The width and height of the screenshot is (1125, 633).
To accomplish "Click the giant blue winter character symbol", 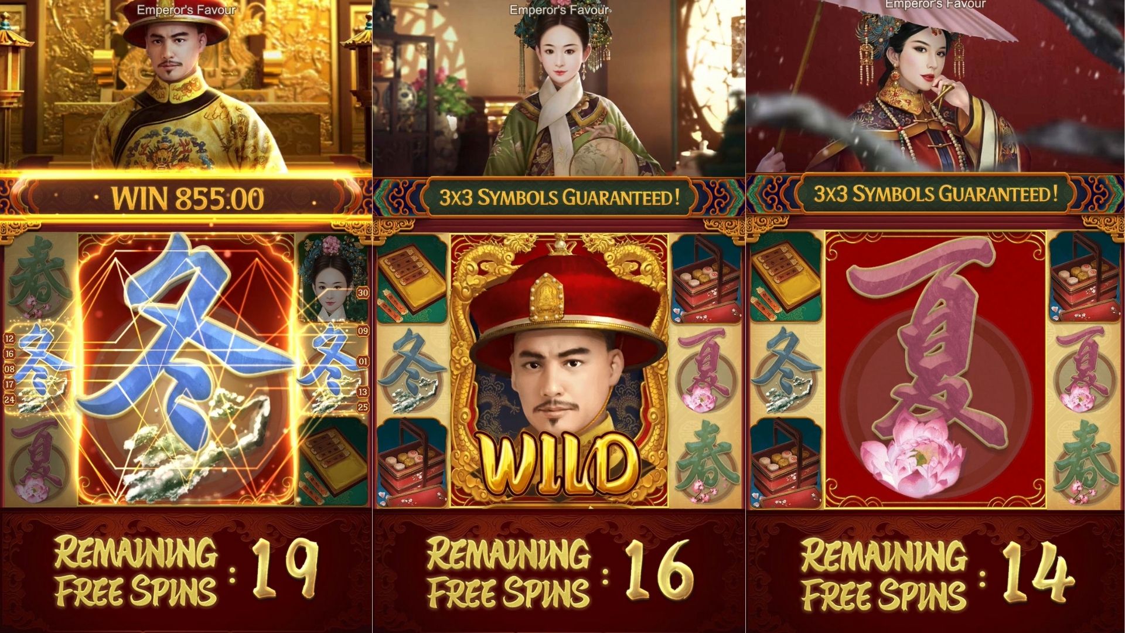I will coord(186,369).
